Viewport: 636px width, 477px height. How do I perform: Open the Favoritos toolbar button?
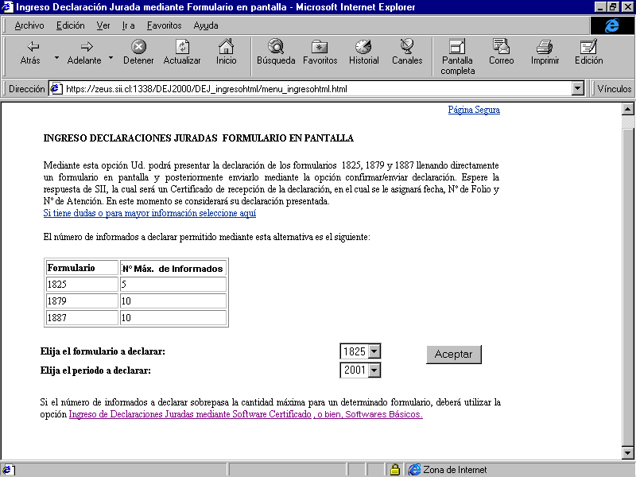coord(320,52)
